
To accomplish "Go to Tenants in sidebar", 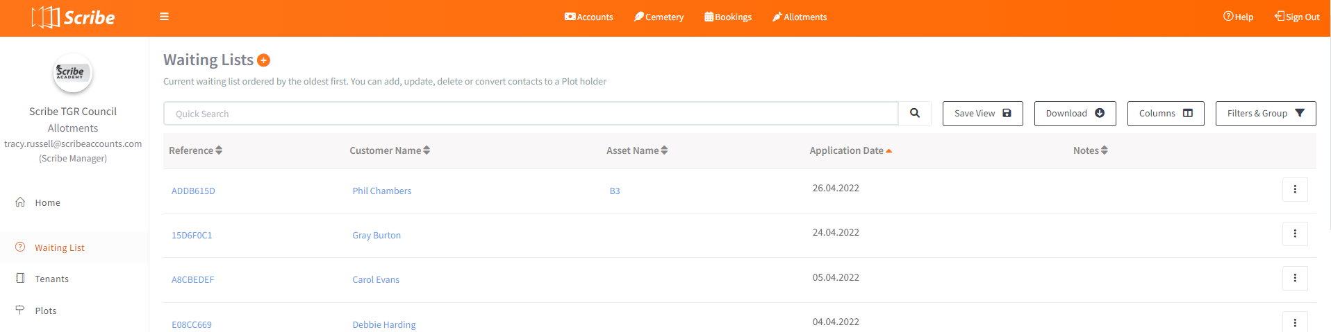I will [x=52, y=279].
